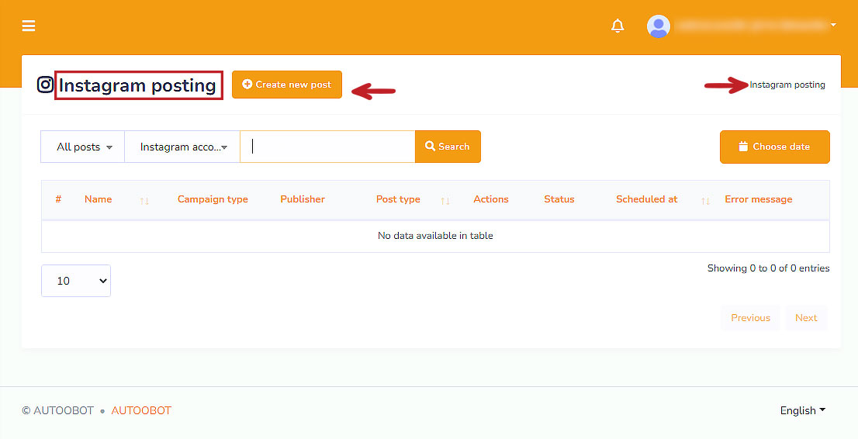This screenshot has width=858, height=439.
Task: Focus the search text field
Action: point(327,147)
